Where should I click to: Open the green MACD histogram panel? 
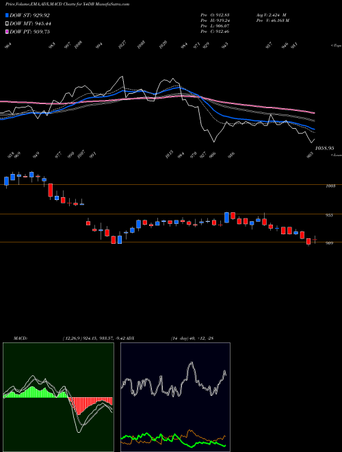tap(58, 397)
